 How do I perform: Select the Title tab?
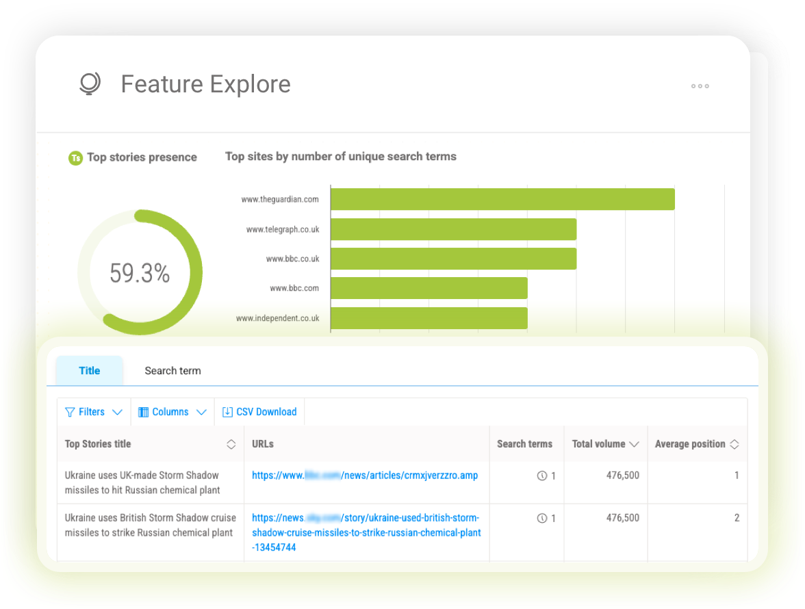tap(89, 370)
